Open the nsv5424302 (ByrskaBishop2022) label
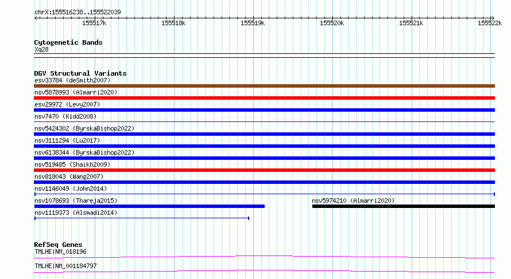511x279 pixels. click(x=84, y=128)
